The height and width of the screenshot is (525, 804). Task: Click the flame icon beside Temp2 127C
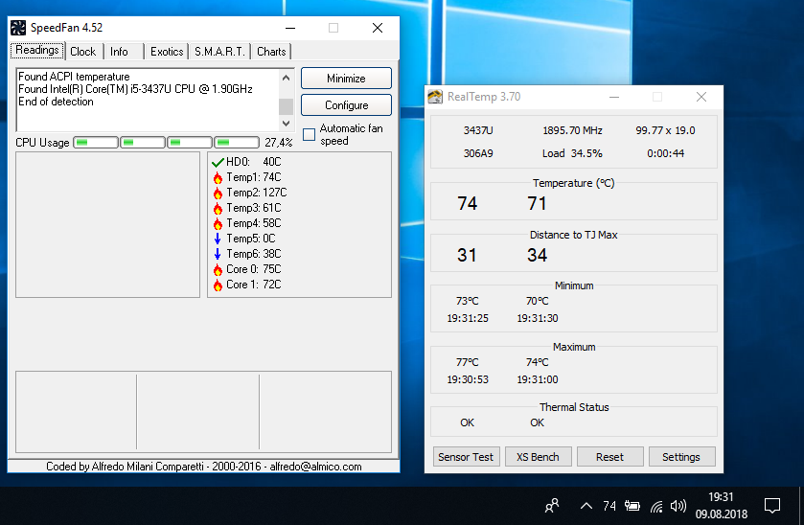[218, 193]
